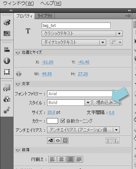Viewport: 136px width, 169px height.
Task: Click the X position value -61.00
Action: [47, 62]
